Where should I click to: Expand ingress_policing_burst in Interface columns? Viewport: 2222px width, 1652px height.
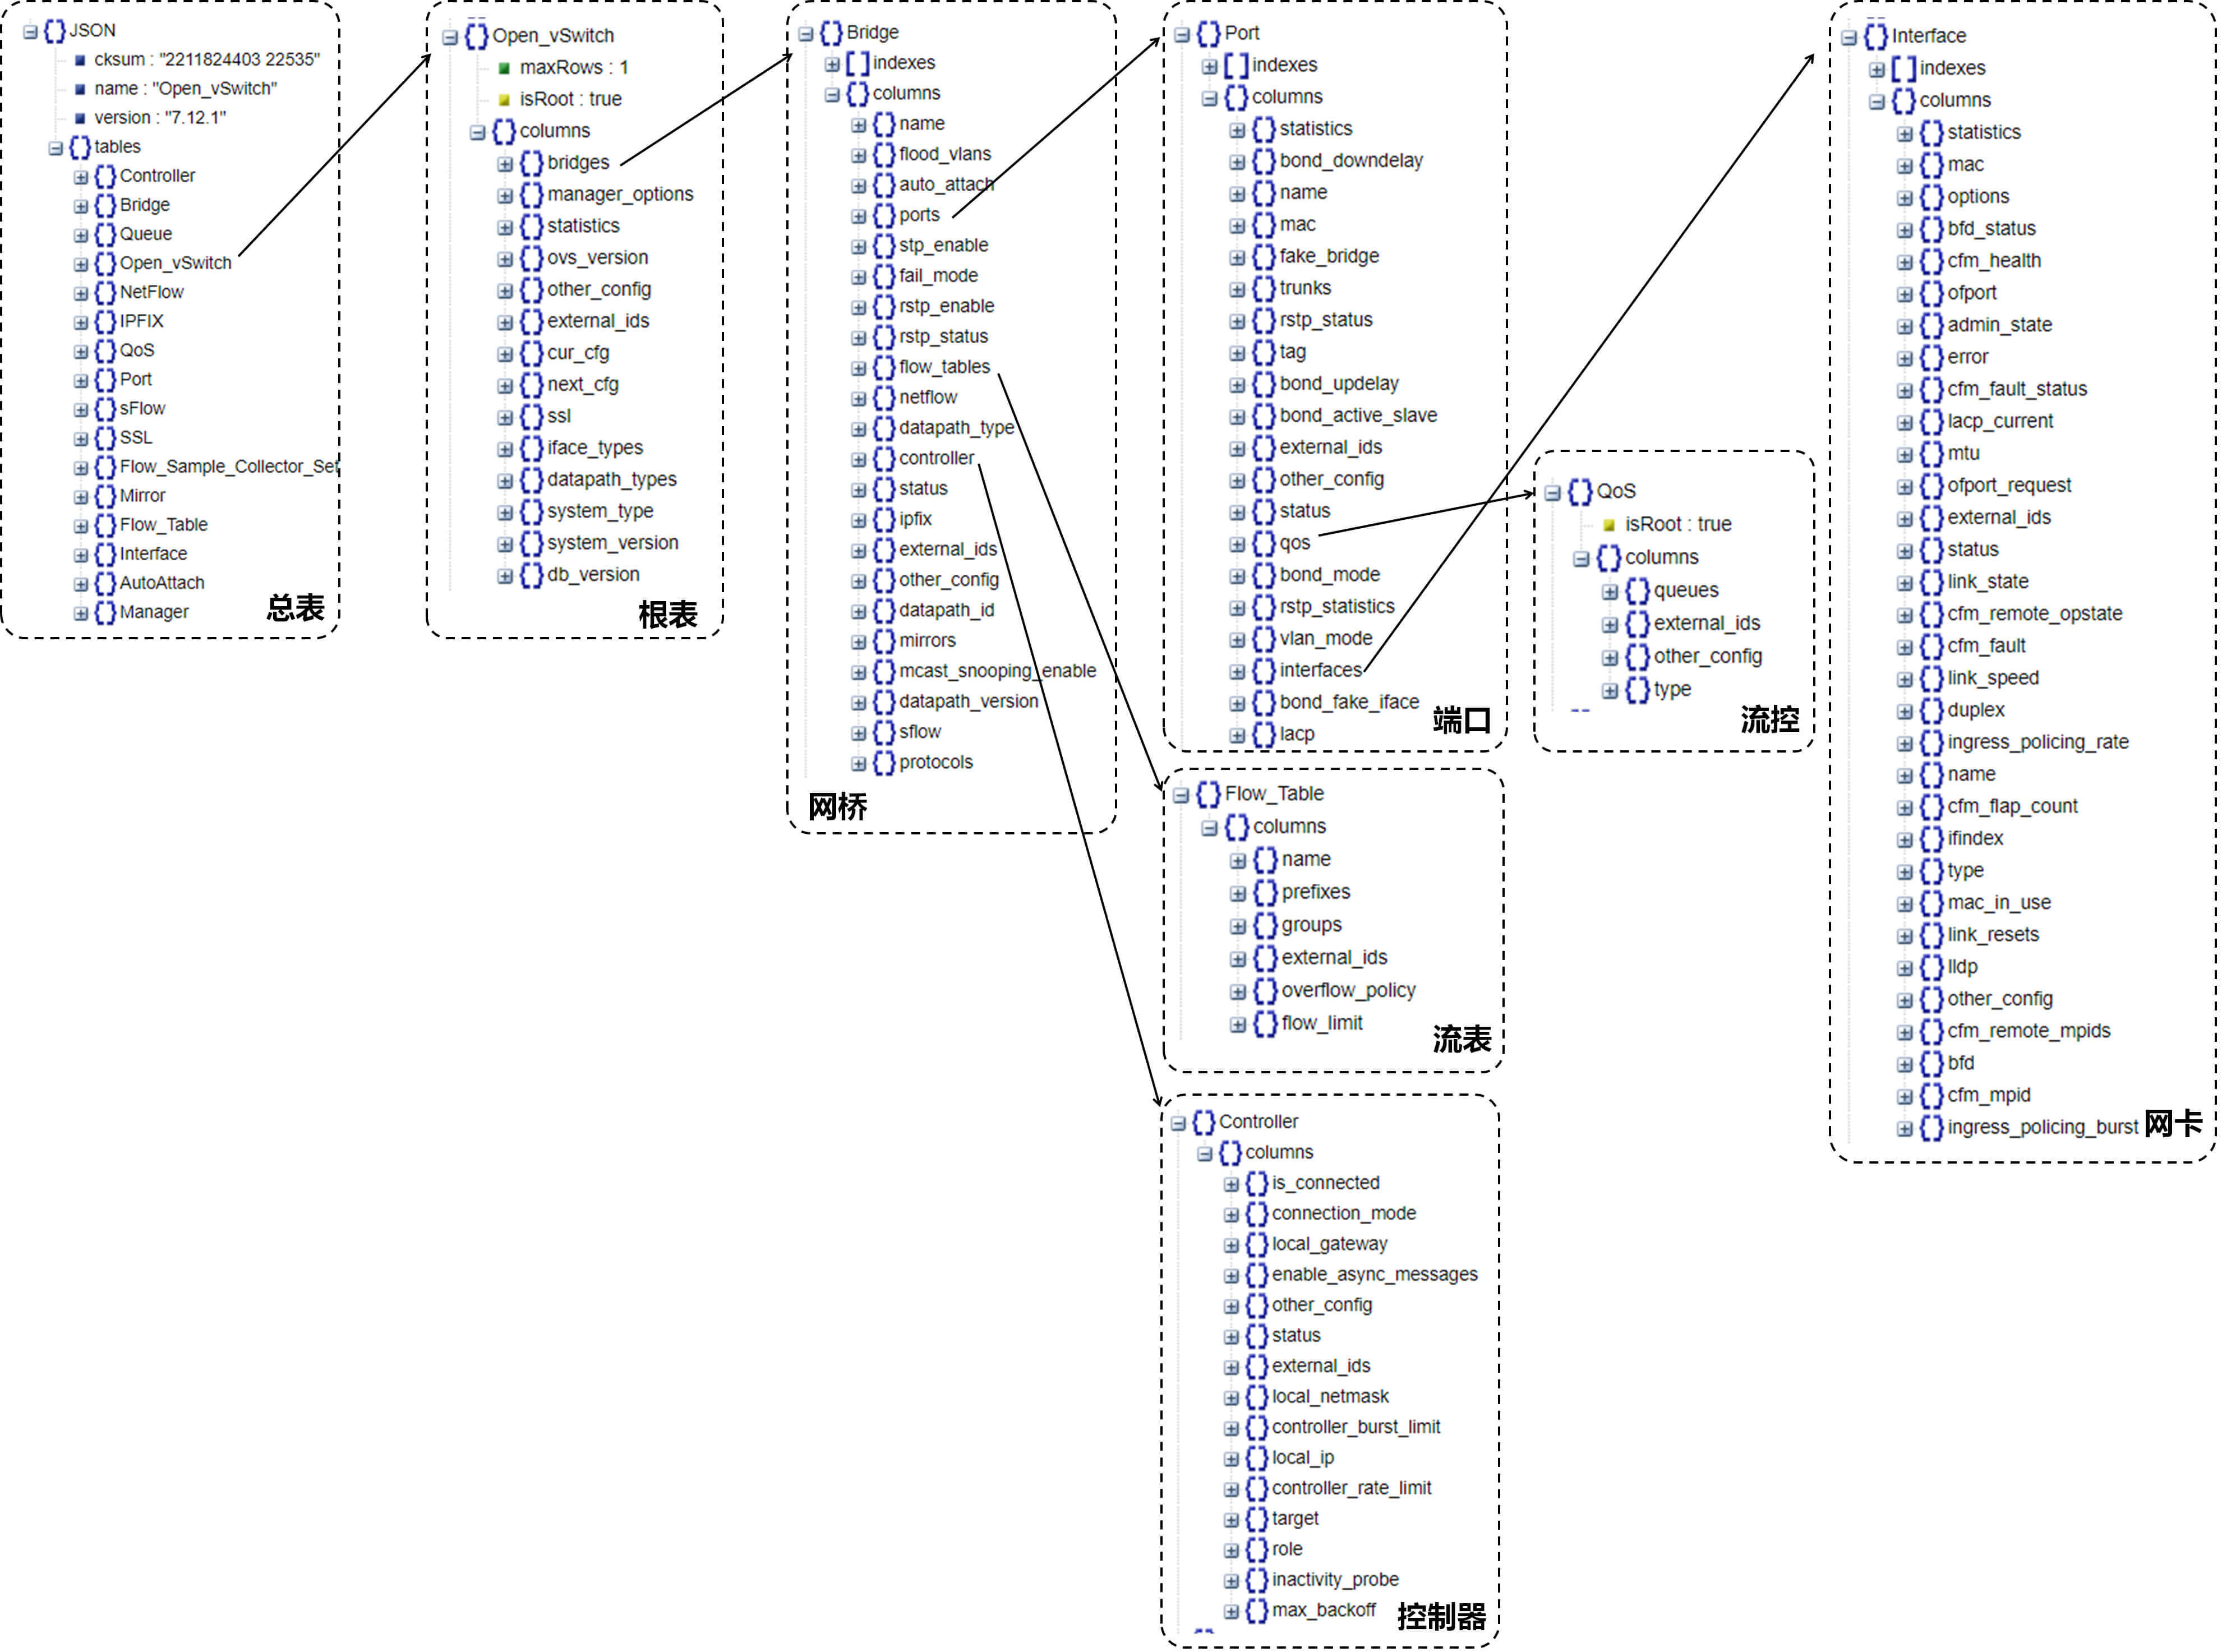pos(1904,1128)
